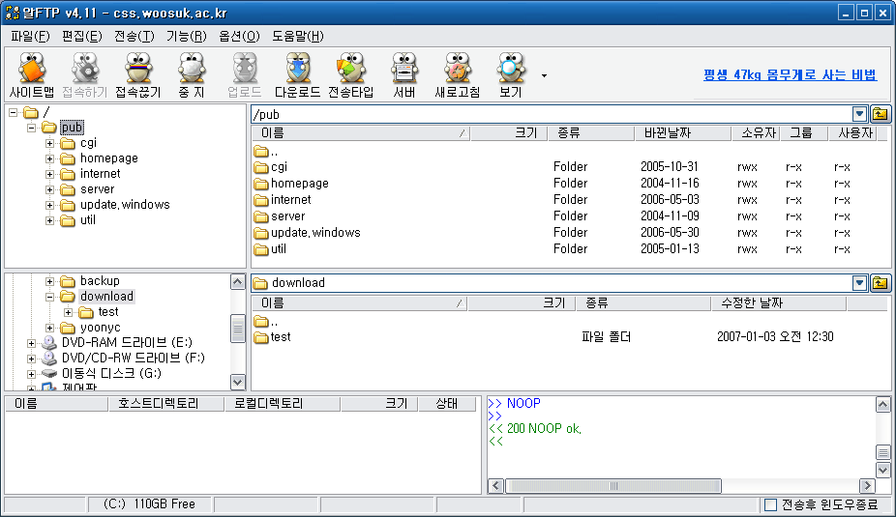
Task: Sort remote list by 크기 column
Action: [x=509, y=133]
